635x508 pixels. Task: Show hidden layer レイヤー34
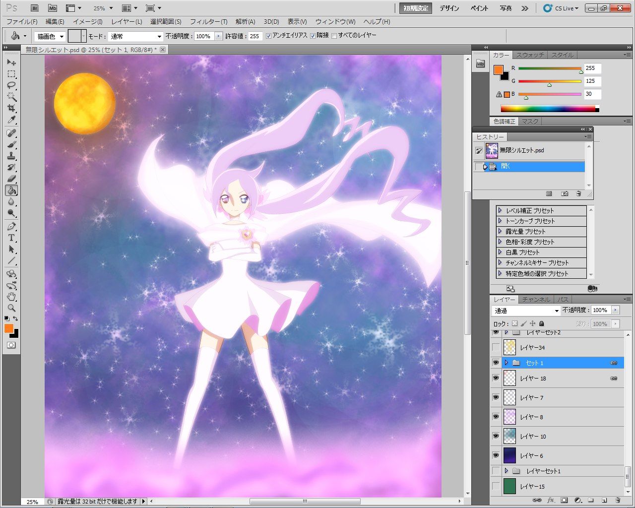click(496, 347)
